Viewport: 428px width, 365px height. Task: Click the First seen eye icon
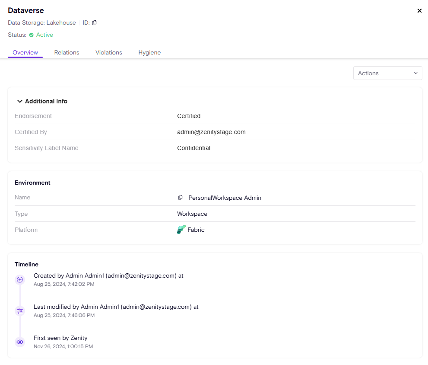pyautogui.click(x=20, y=342)
